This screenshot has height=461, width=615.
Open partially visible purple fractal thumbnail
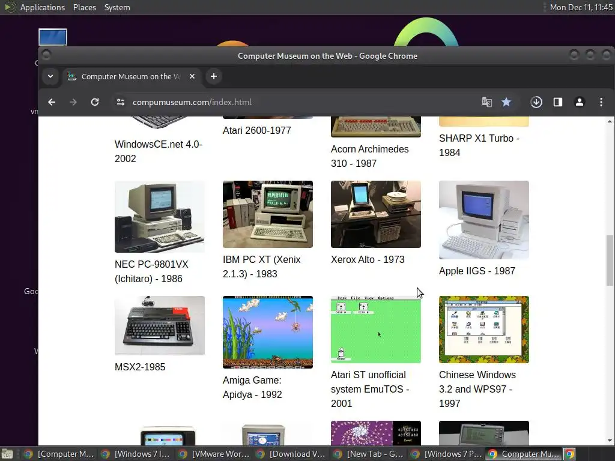coord(376,433)
